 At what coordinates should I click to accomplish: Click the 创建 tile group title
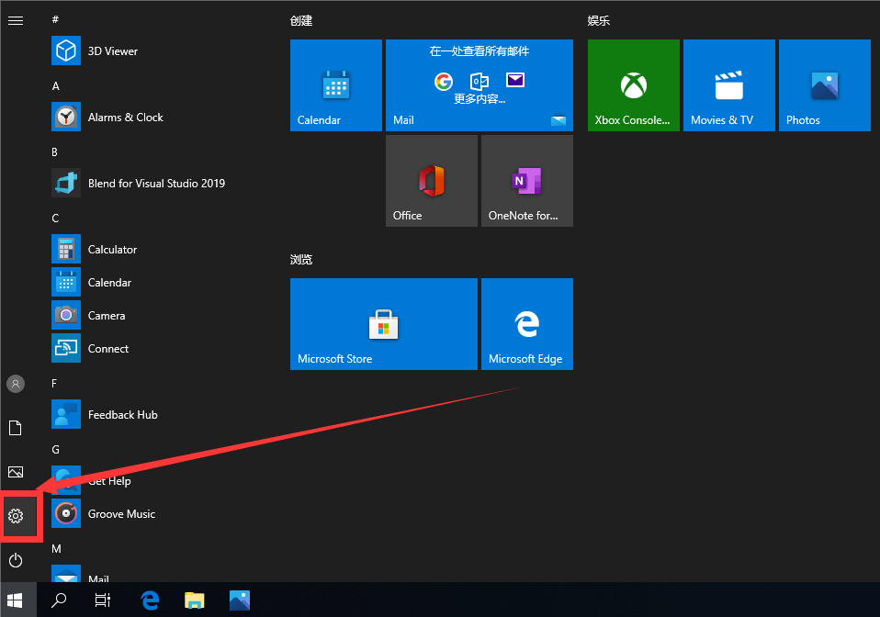click(x=301, y=21)
